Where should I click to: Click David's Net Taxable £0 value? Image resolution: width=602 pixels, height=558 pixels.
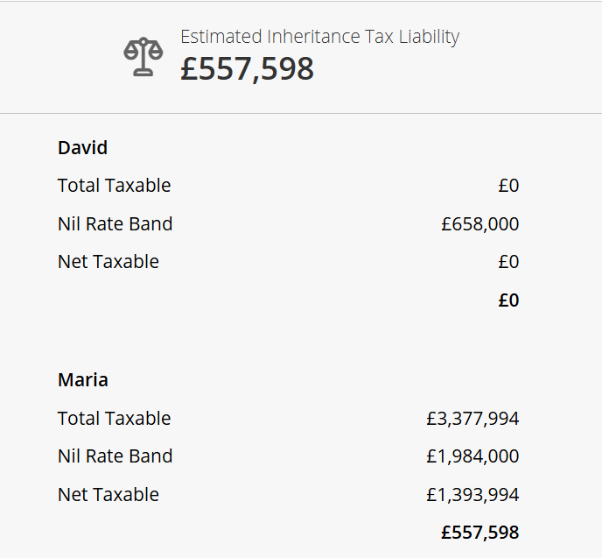tap(508, 262)
